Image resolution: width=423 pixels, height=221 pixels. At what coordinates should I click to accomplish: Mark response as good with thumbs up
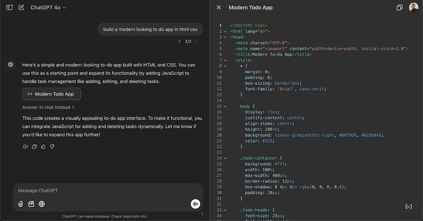43,147
